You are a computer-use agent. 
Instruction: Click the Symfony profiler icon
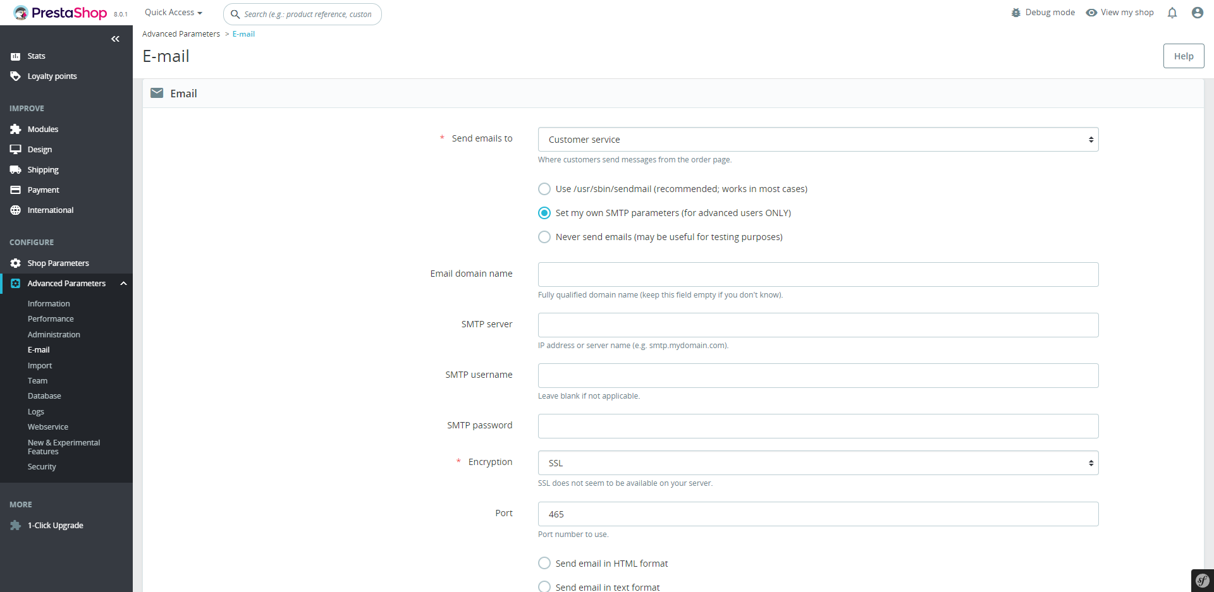click(1203, 581)
